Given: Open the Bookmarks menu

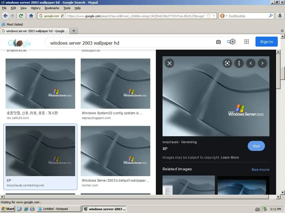Looking at the screenshot, I should 52,8.
